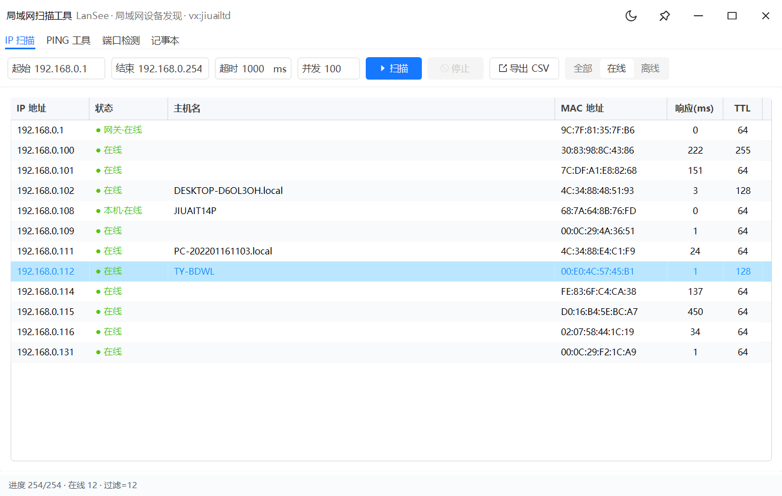This screenshot has height=496, width=782.
Task: Select hostname DESKTOP-D6OL3OH.local
Action: [228, 191]
